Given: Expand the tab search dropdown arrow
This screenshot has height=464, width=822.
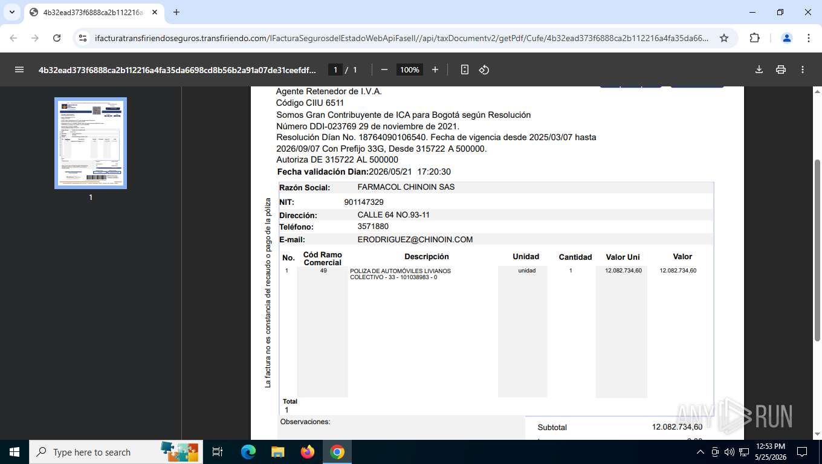Looking at the screenshot, I should (12, 12).
